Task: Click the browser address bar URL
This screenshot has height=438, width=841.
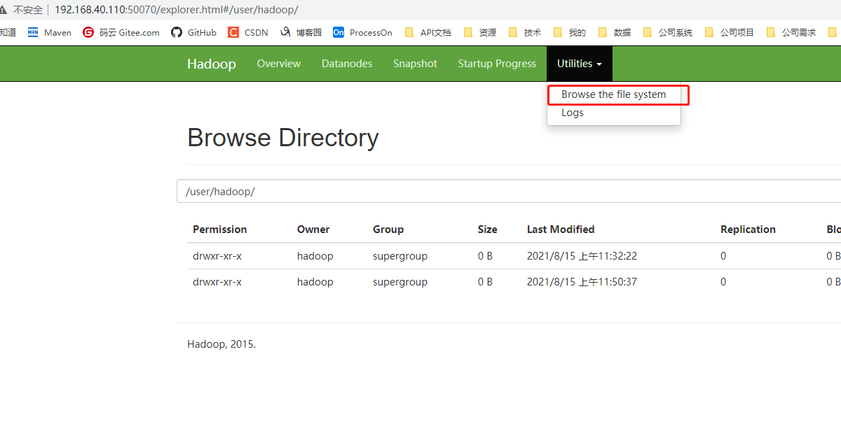Action: click(x=176, y=10)
